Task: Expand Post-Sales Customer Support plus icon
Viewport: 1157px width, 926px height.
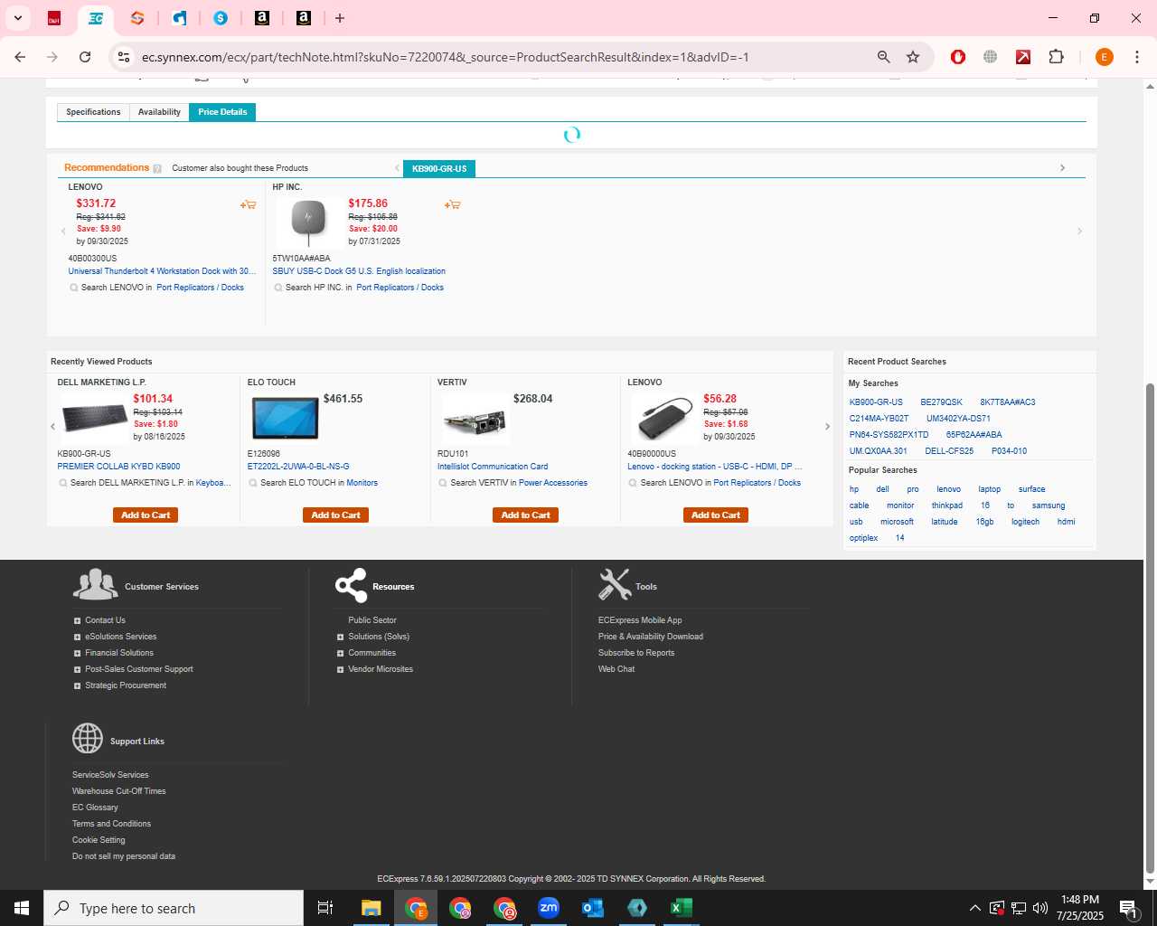Action: click(x=77, y=669)
